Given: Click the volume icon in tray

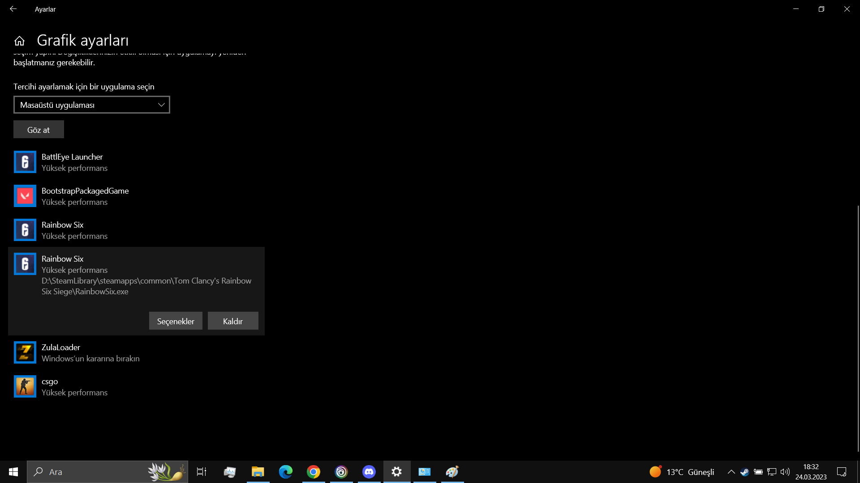Looking at the screenshot, I should tap(785, 472).
